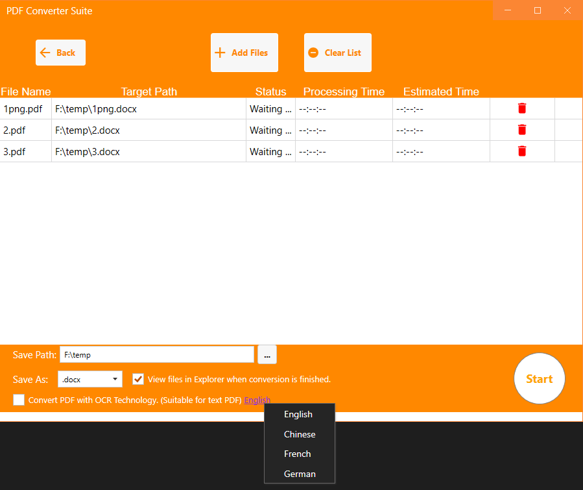583x490 pixels.
Task: Choose English in the language menu
Action: click(298, 414)
